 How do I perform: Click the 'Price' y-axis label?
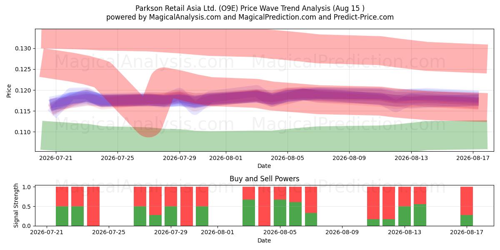pyautogui.click(x=9, y=90)
